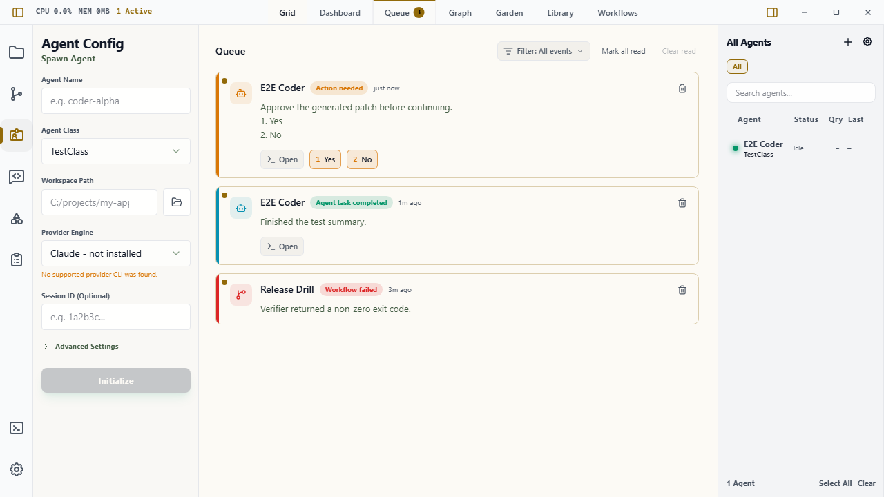
Task: Open the folder explorer sidebar icon
Action: tap(17, 52)
